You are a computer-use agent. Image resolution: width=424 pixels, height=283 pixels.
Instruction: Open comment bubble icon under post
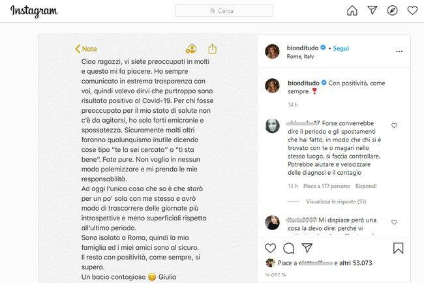(289, 248)
